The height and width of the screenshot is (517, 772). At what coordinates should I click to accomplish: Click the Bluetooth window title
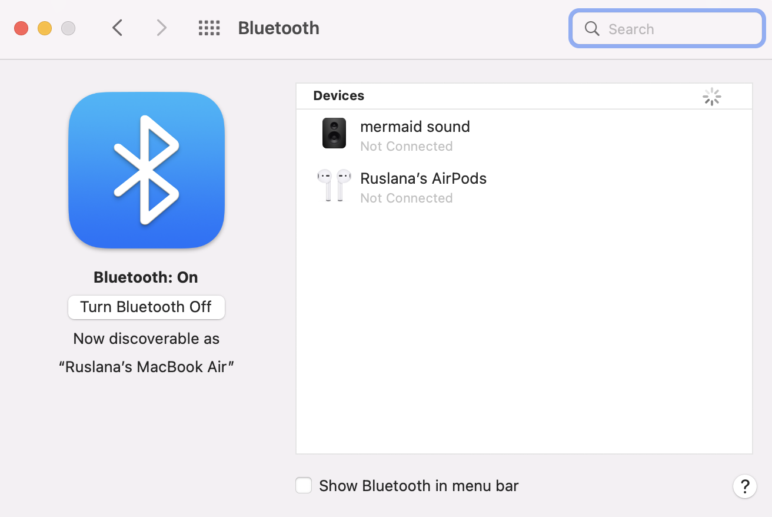click(x=279, y=28)
